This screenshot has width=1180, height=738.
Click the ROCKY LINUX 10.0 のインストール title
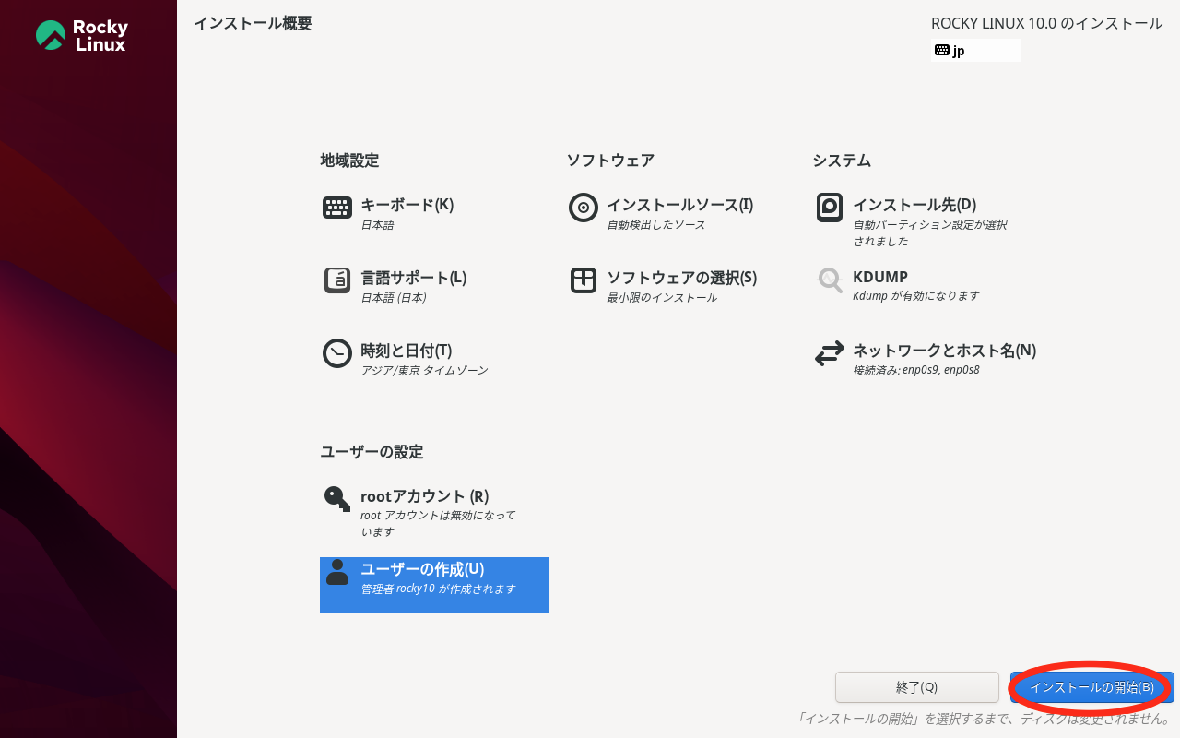(1047, 23)
